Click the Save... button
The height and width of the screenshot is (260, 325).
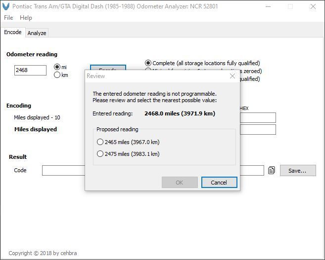point(297,171)
